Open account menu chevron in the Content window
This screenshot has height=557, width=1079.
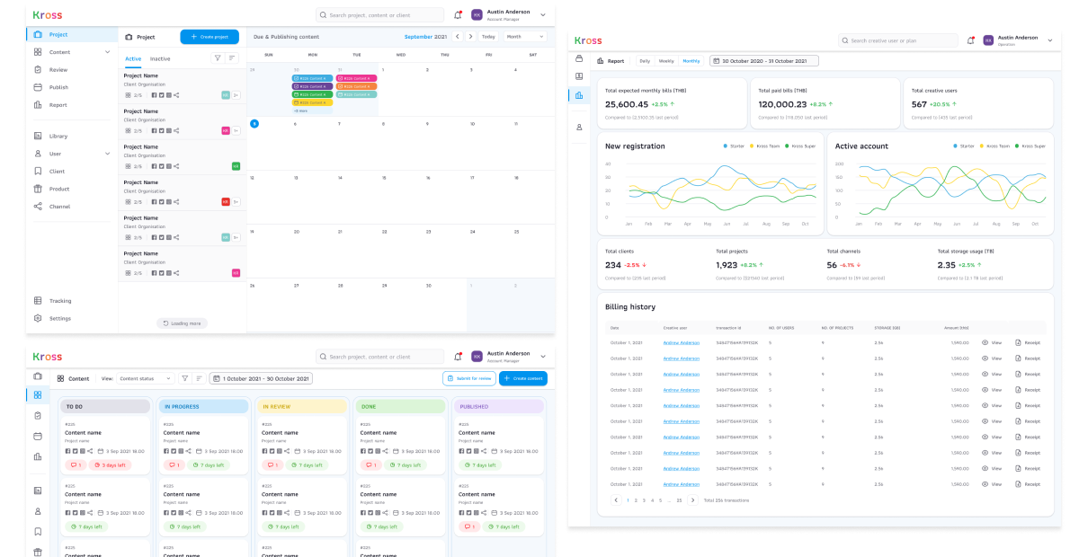click(543, 357)
